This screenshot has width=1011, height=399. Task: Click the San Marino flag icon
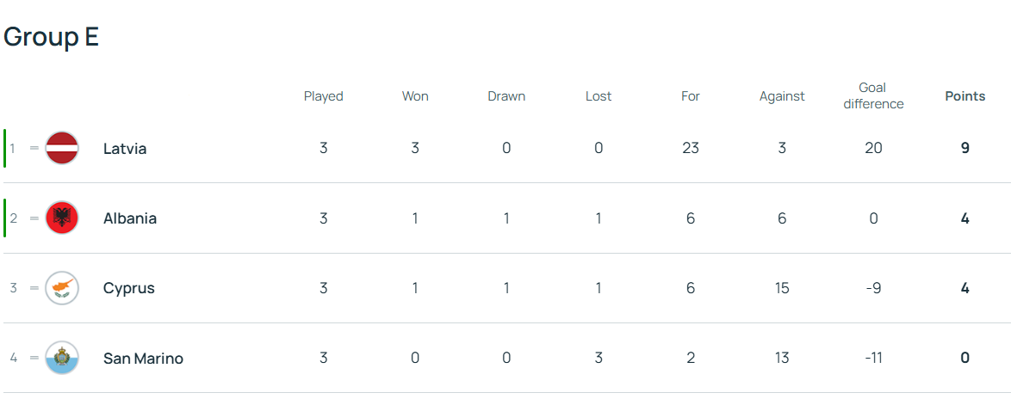[62, 358]
